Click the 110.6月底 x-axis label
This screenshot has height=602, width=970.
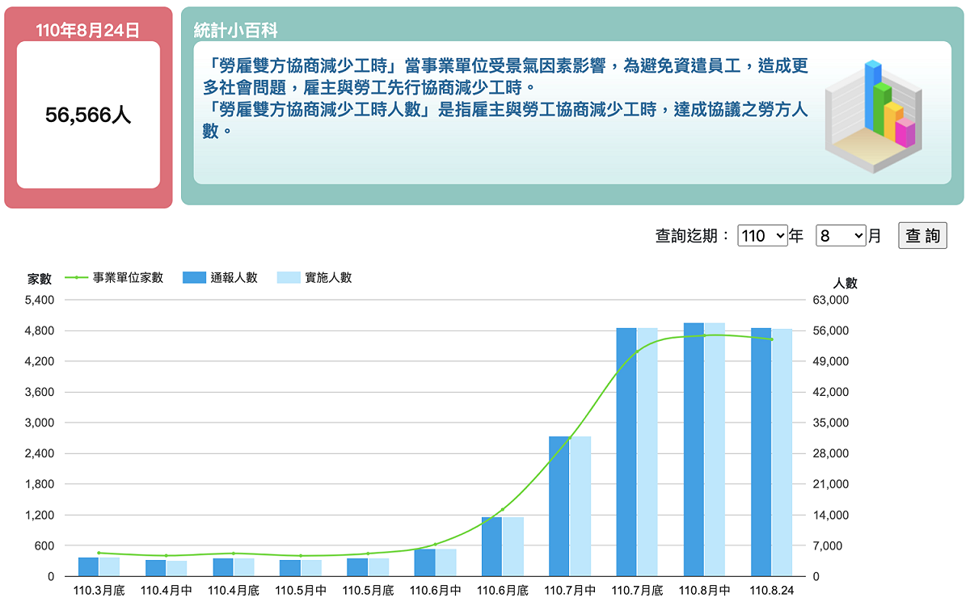(503, 591)
